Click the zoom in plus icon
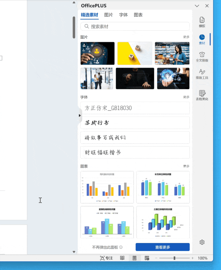This screenshot has height=270, width=221. 193,258
